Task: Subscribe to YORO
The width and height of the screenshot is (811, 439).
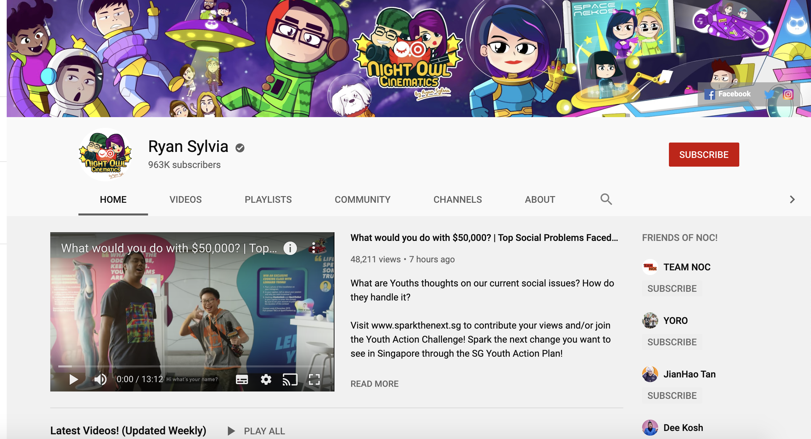Action: click(x=672, y=342)
